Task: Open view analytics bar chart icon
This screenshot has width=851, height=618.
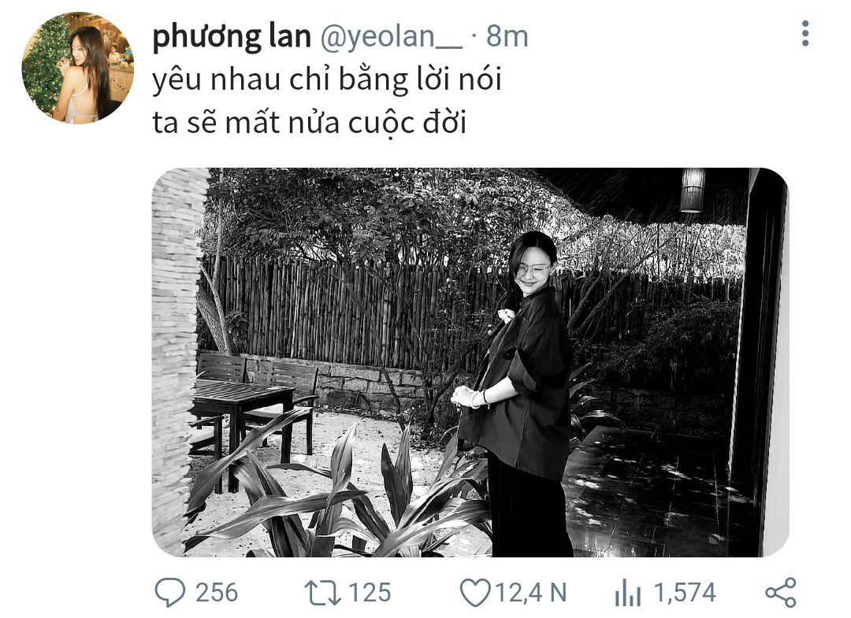Action: point(628,593)
